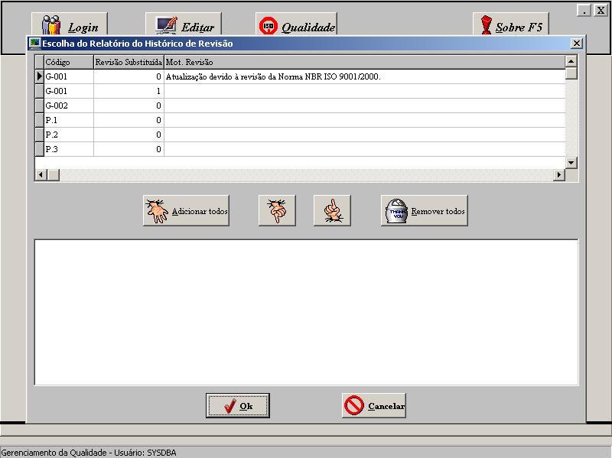The width and height of the screenshot is (612, 458).
Task: Click the Código column header
Action: (x=68, y=62)
